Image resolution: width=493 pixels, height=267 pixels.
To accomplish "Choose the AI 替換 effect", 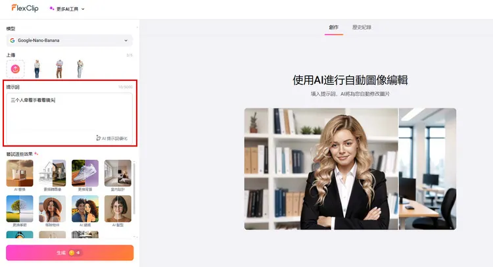I will tap(19, 174).
